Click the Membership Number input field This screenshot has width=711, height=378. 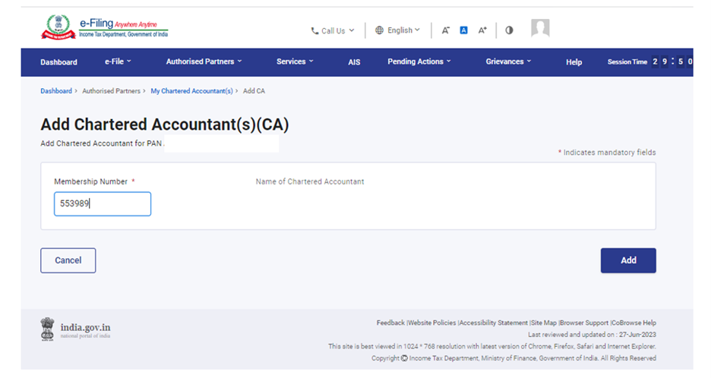pyautogui.click(x=103, y=203)
